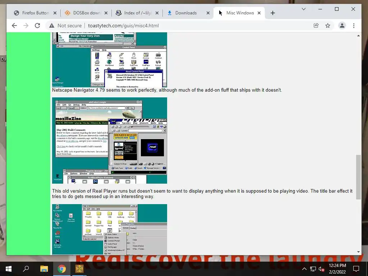
Task: Reload the current page
Action: pos(37,26)
